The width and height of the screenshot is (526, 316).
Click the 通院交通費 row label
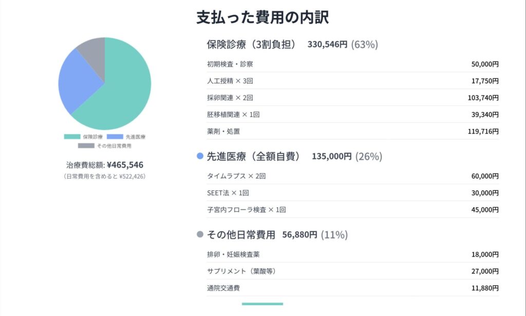coord(223,288)
